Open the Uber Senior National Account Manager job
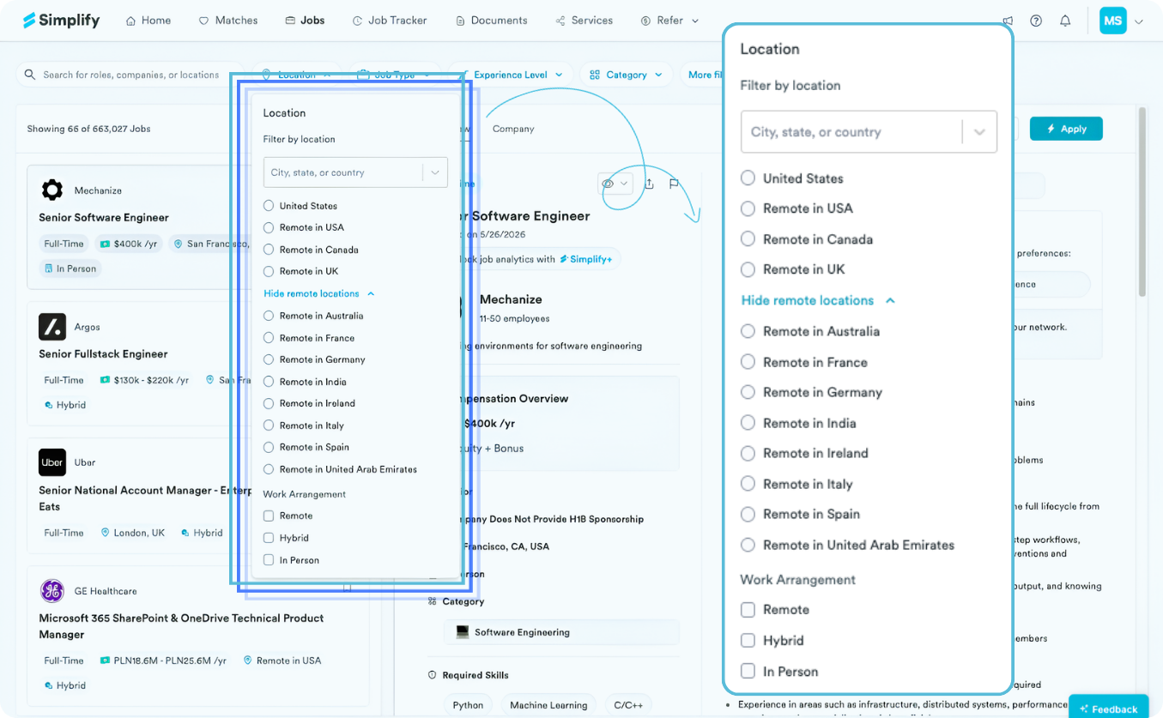This screenshot has height=718, width=1163. click(x=145, y=498)
